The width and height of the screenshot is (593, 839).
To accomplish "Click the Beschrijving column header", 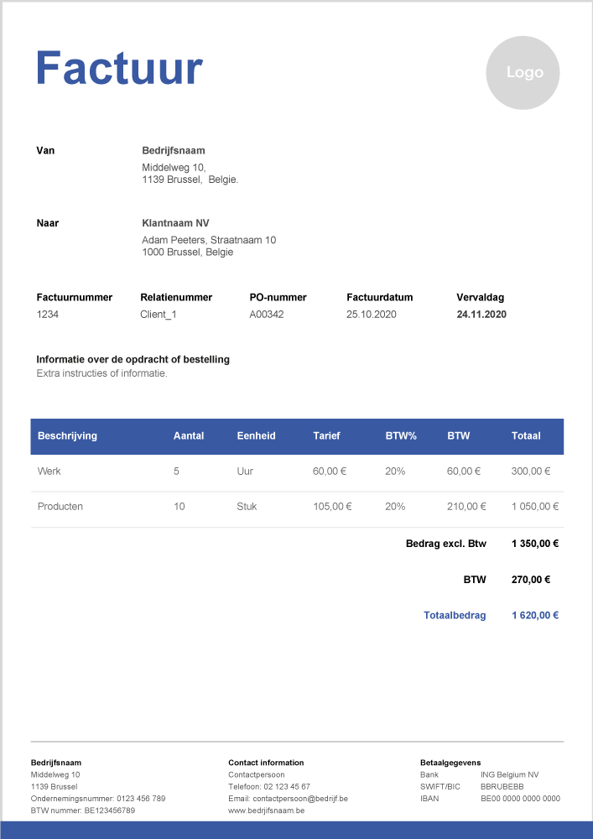I will pos(67,435).
